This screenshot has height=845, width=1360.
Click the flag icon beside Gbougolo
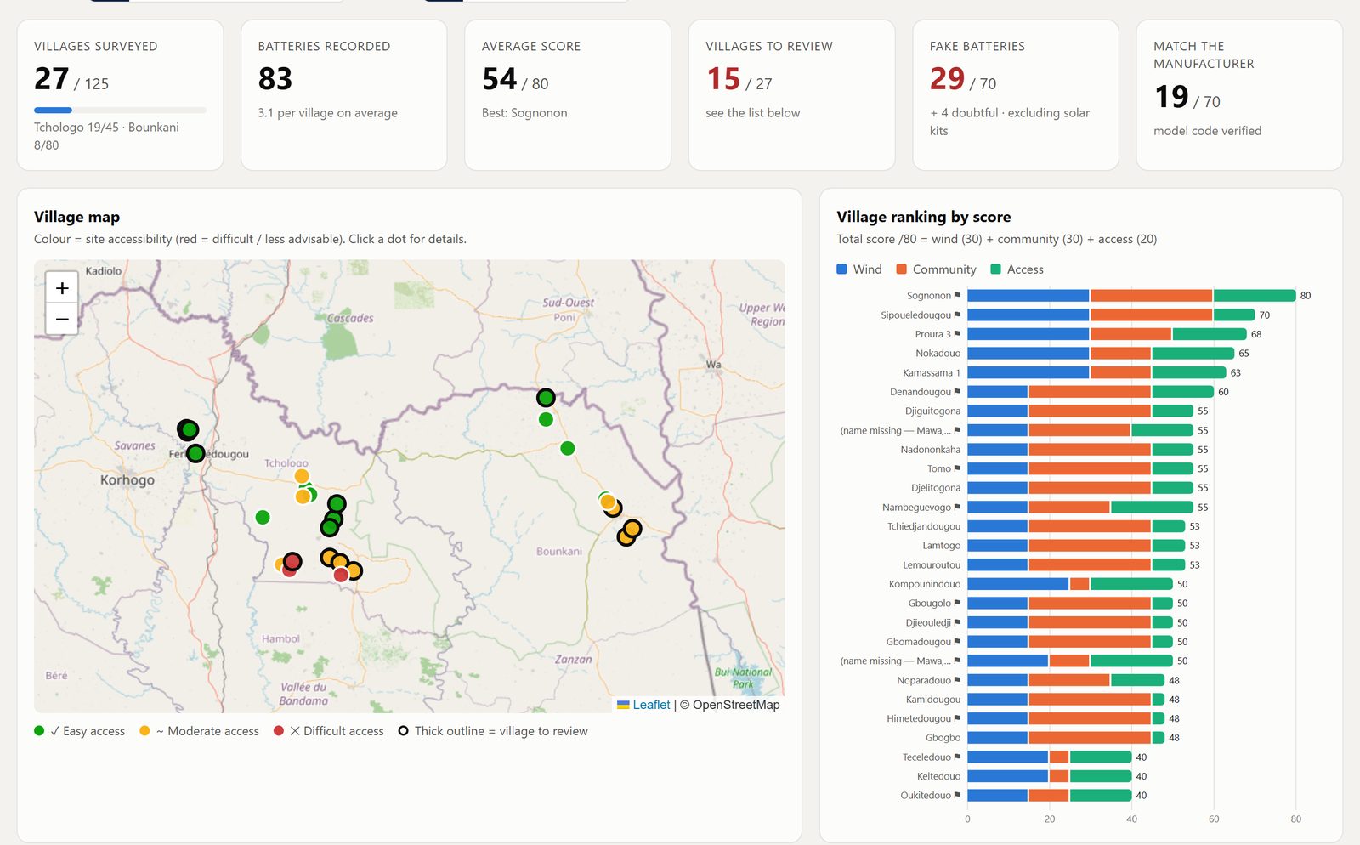tap(957, 604)
